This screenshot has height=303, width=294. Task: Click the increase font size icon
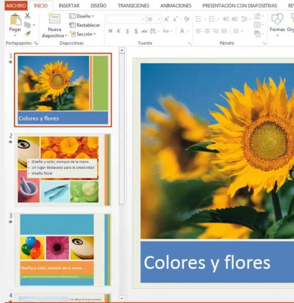[166, 19]
